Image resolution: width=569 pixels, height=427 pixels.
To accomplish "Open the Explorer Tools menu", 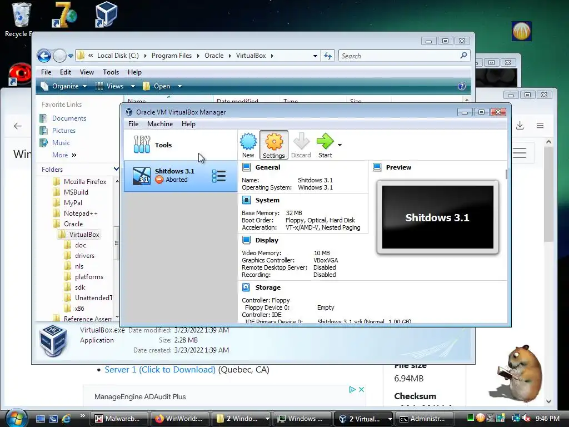I will tap(111, 72).
